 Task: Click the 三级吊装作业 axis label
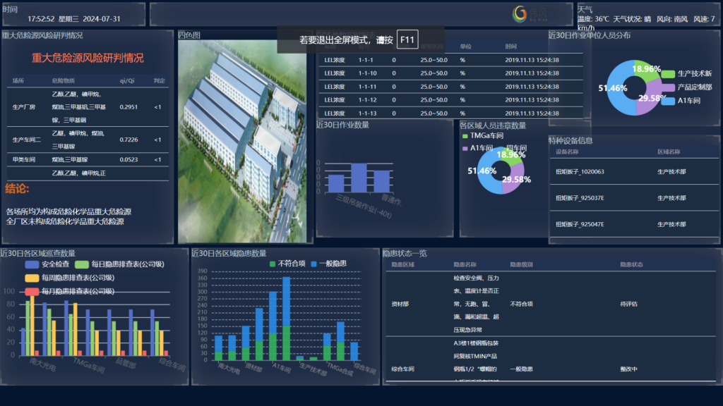364,207
